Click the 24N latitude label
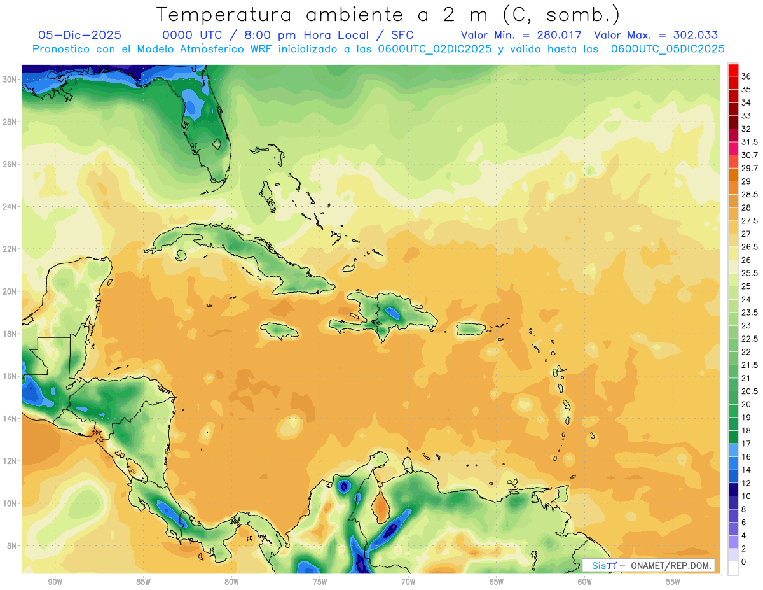The image size is (763, 590). click(x=10, y=206)
